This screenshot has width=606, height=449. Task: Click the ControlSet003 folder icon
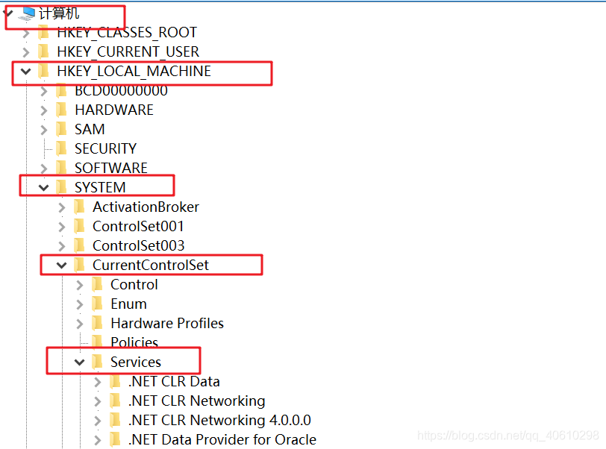point(79,245)
